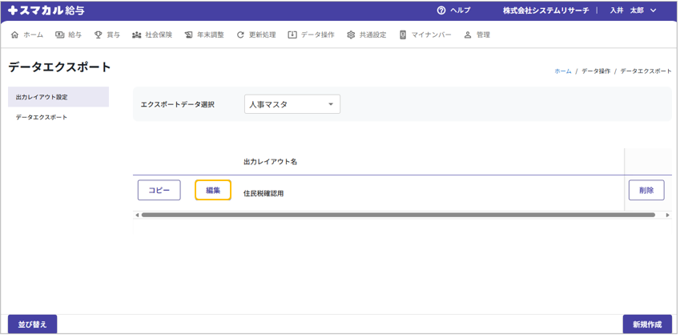Image resolution: width=680 pixels, height=335 pixels.
Task: Click the 並び替え button
Action: pyautogui.click(x=33, y=324)
